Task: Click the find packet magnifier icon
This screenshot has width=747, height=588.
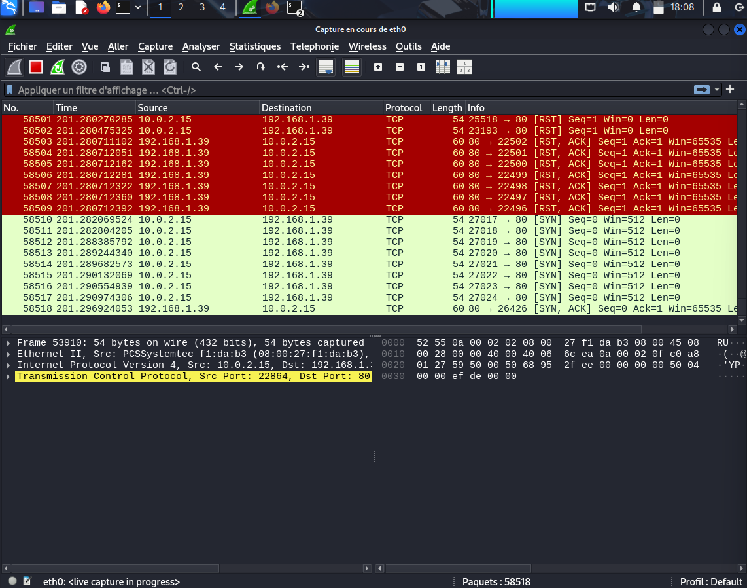Action: [x=196, y=67]
